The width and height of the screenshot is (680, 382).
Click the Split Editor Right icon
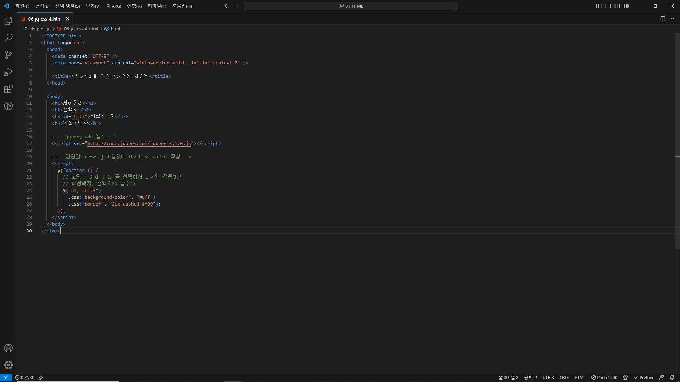click(x=663, y=19)
